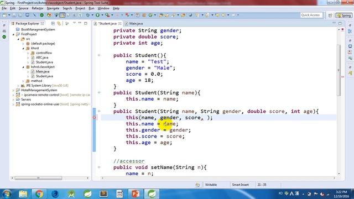Open Windows Start menu
The image size is (354, 199).
(7, 194)
